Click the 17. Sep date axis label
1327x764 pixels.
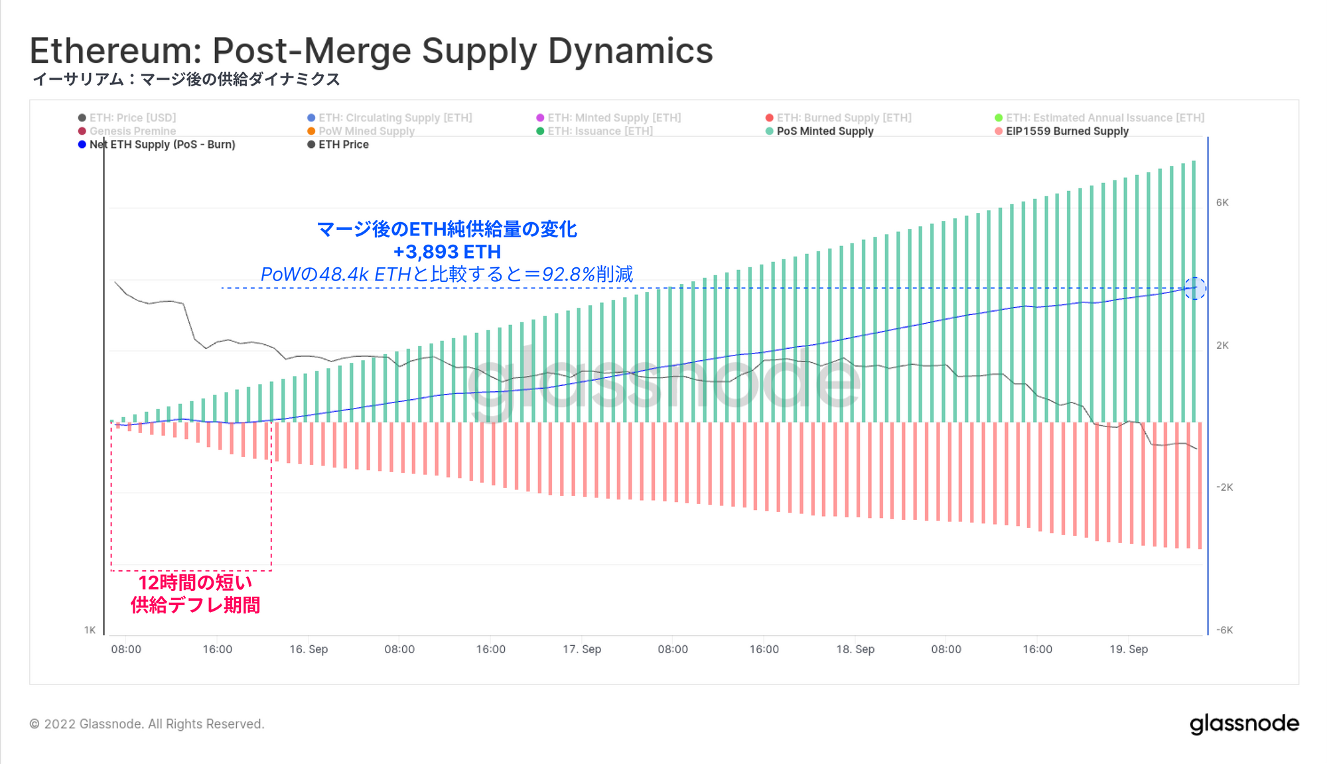tap(582, 649)
